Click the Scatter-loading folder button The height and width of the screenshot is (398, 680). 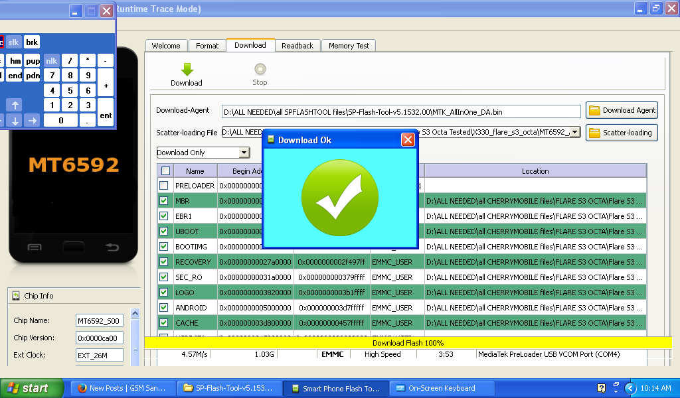pyautogui.click(x=622, y=133)
